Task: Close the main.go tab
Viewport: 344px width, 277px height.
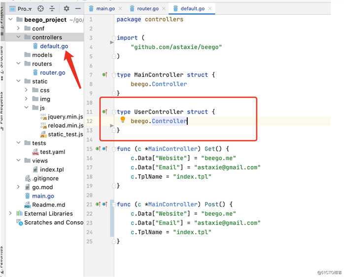Action: coord(120,8)
